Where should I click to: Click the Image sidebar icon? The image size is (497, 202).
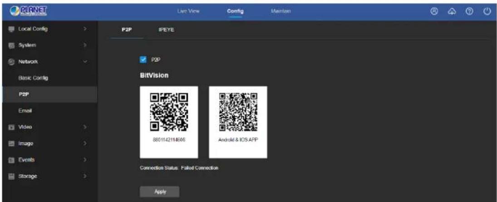coord(11,143)
